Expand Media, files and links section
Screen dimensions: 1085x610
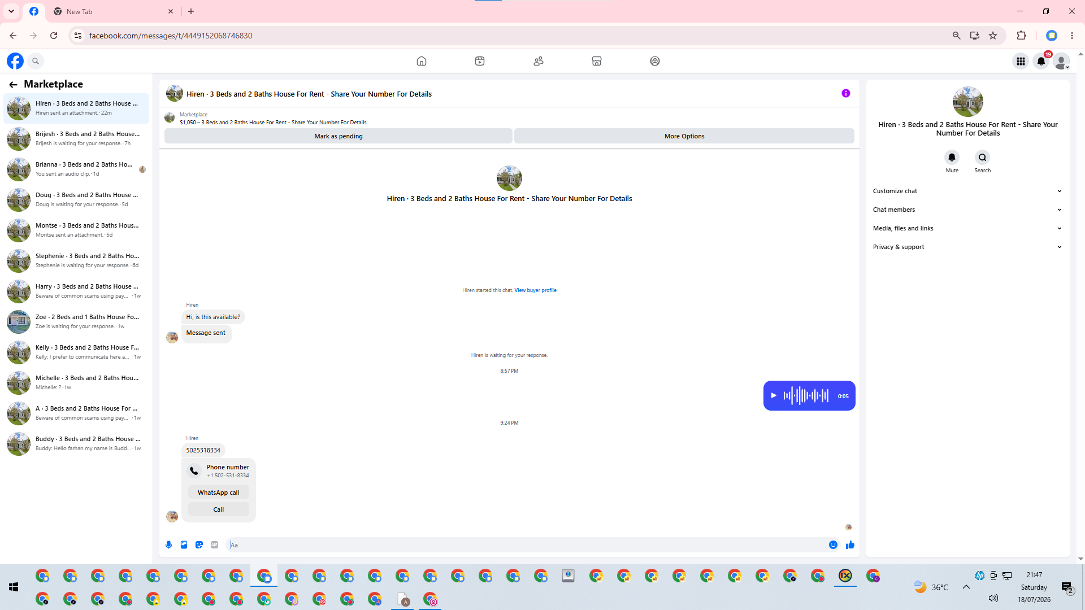[967, 228]
